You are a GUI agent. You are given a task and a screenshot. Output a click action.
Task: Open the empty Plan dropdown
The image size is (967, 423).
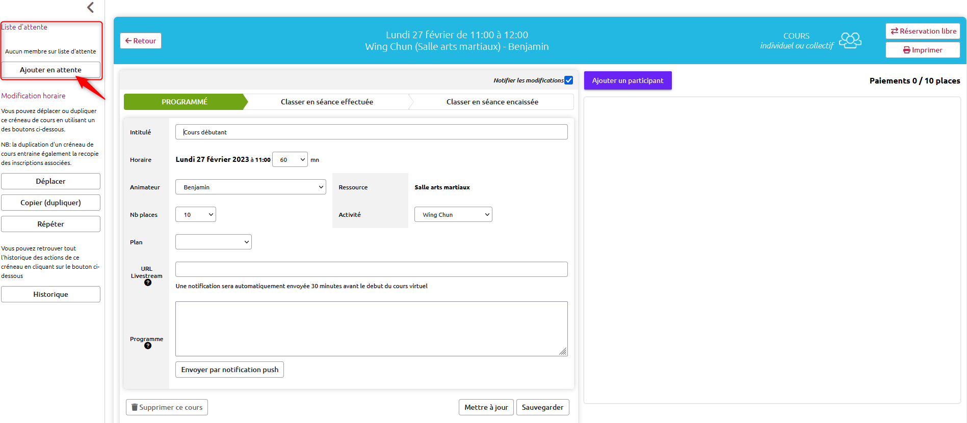(214, 242)
